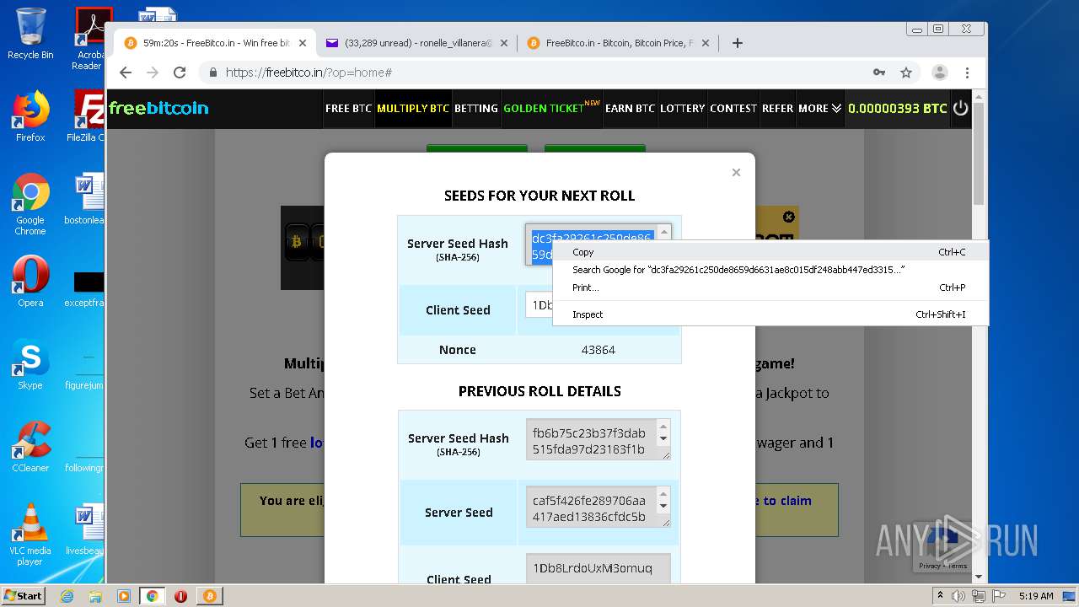
Task: Open the file explorer taskbar icon
Action: click(x=95, y=596)
